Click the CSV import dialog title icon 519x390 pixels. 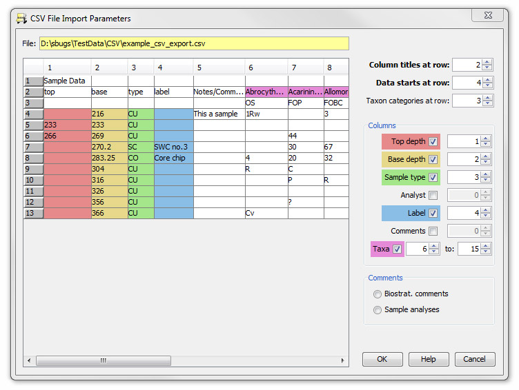click(x=21, y=19)
